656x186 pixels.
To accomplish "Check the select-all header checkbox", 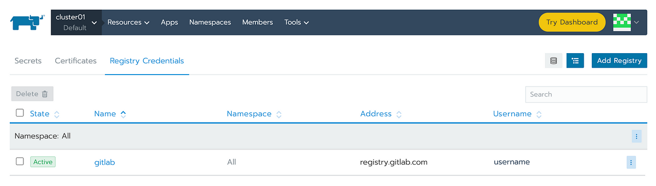I will (20, 113).
